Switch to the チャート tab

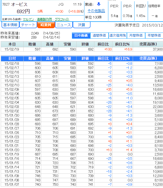click(28, 25)
